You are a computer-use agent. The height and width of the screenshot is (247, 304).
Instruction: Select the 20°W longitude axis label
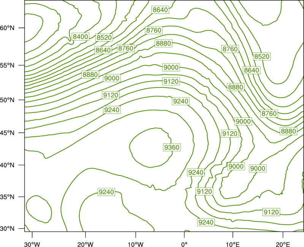pyautogui.click(x=85, y=244)
